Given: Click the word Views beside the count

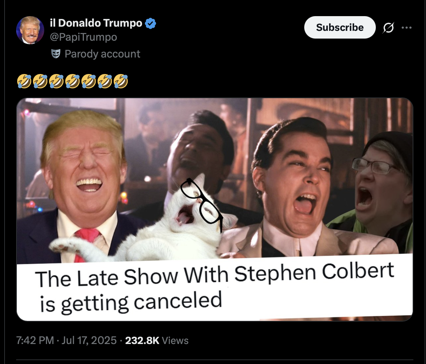Looking at the screenshot, I should pos(175,340).
